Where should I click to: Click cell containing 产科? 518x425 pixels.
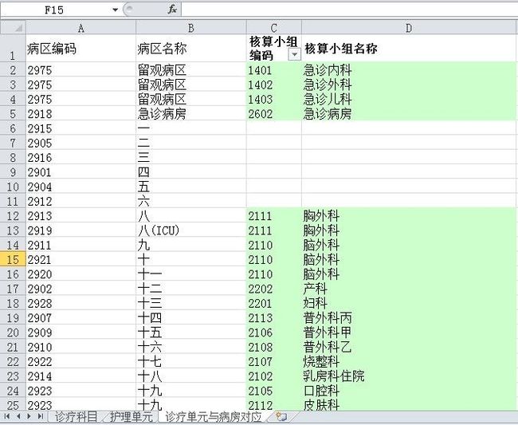[x=409, y=289]
